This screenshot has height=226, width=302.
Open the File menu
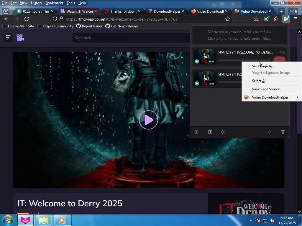(4, 3)
